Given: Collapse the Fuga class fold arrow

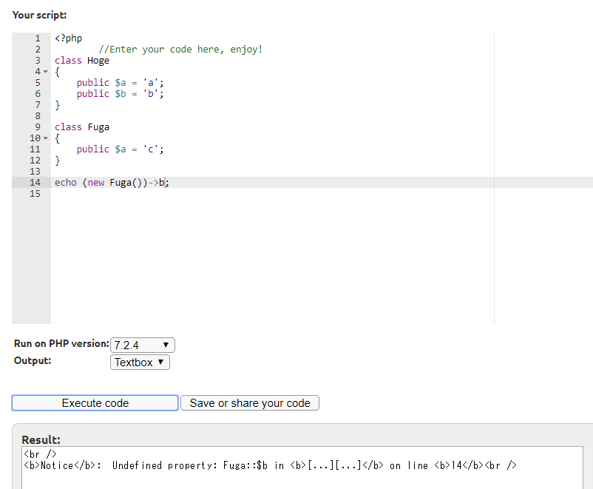Looking at the screenshot, I should point(45,138).
